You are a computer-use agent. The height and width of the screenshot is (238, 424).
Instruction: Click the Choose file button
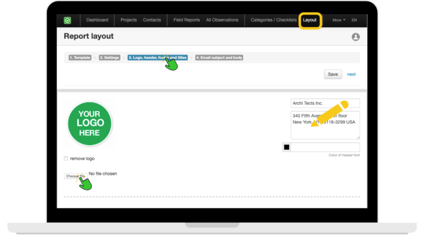(76, 176)
